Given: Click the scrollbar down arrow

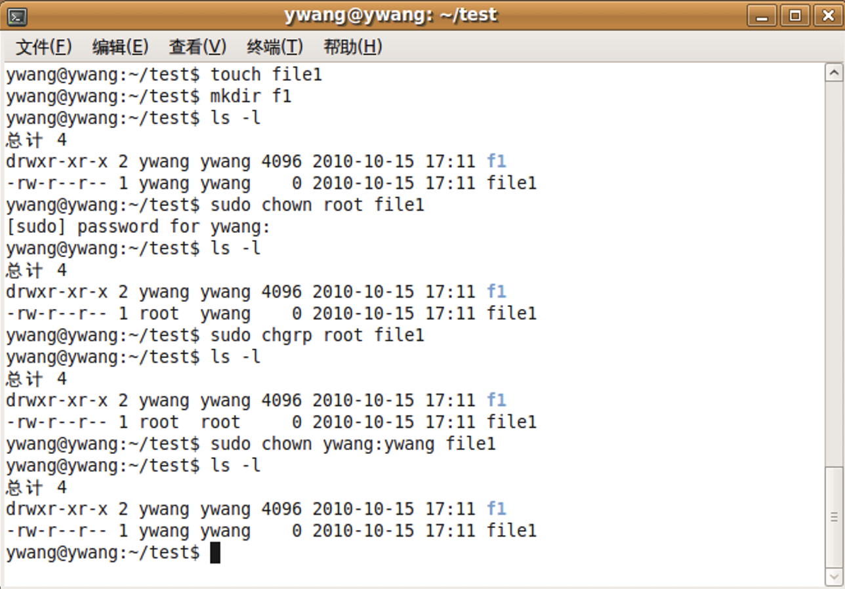Looking at the screenshot, I should click(x=834, y=576).
